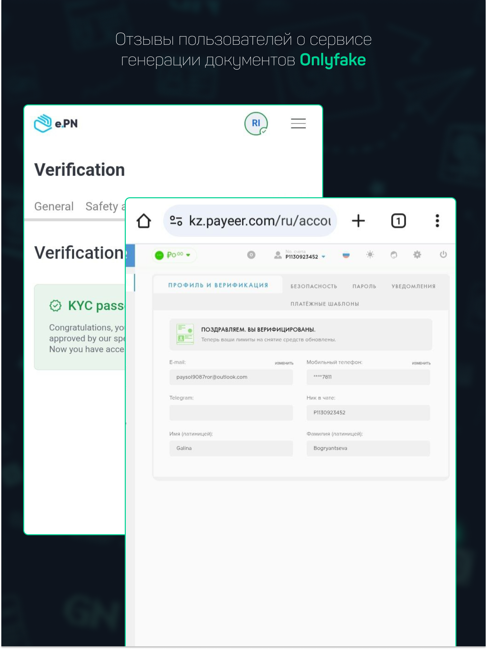The image size is (487, 649).
Task: Open a new browser tab with plus icon
Action: (358, 221)
